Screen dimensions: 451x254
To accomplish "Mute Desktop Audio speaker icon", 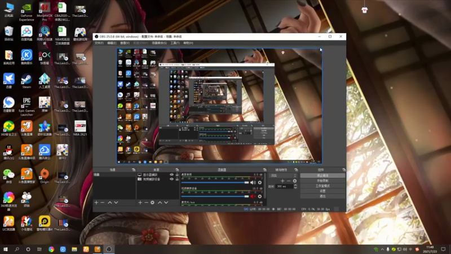I will (253, 182).
